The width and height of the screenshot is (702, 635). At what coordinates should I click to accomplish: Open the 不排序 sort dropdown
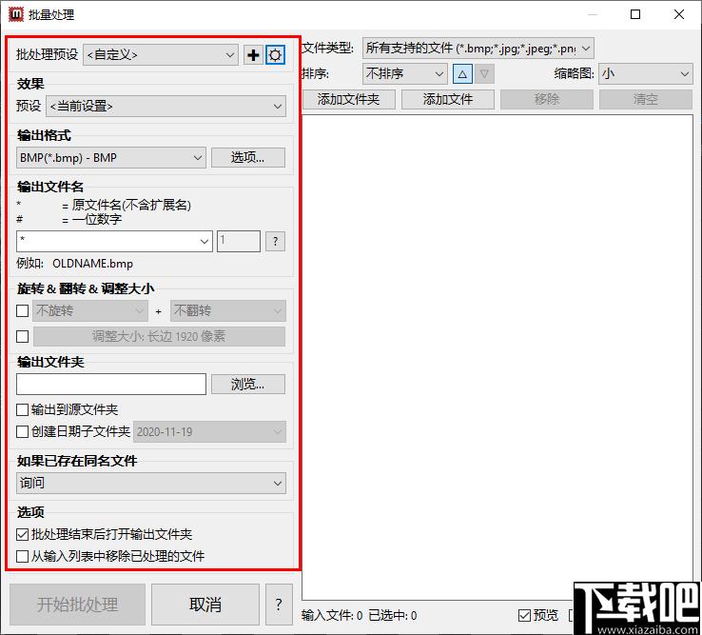tap(404, 73)
